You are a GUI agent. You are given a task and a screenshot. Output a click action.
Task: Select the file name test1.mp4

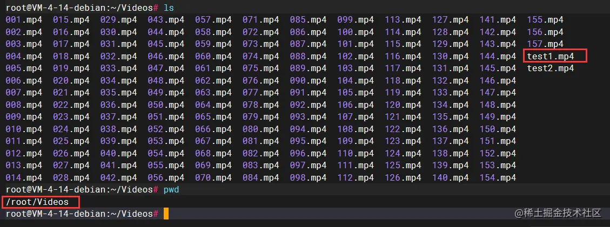(551, 57)
